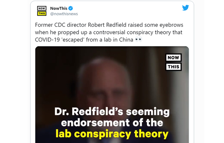Screen dimensions: 224x143
Task: Click the 'endorsement of the' caption line
Action: [112, 123]
